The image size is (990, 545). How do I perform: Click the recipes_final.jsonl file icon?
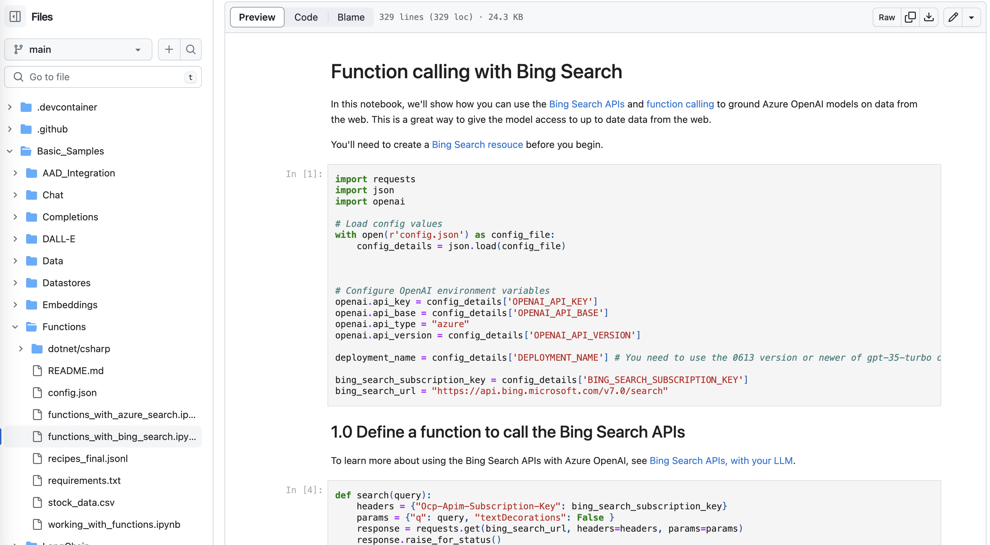37,459
